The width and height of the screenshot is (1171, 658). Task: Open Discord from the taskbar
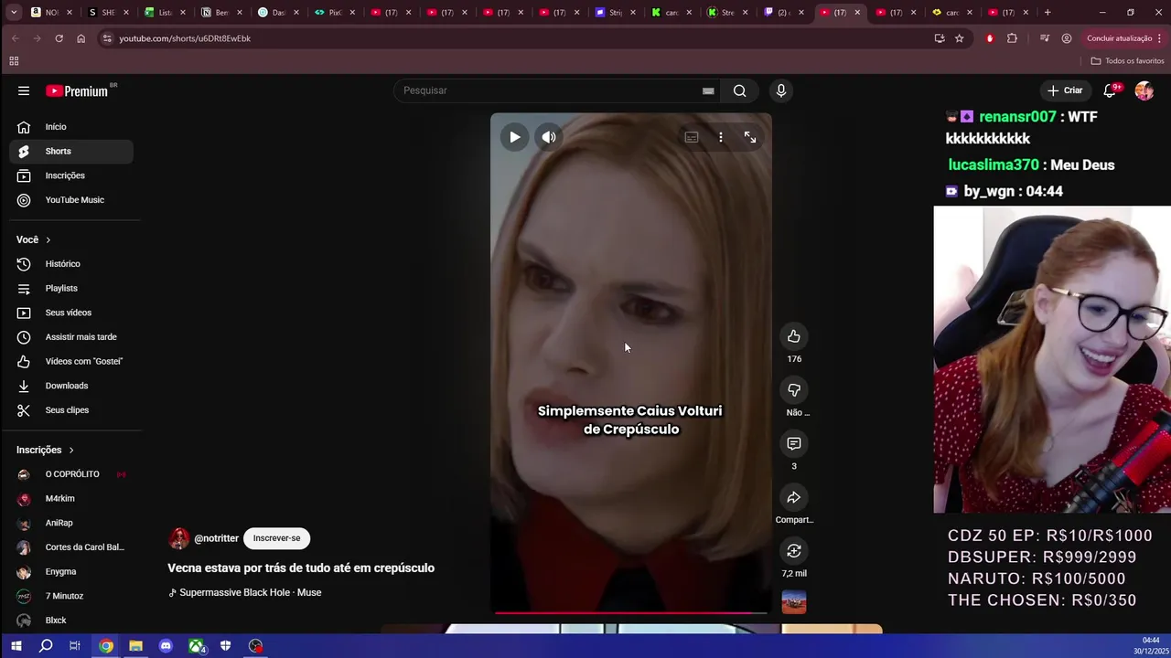[166, 646]
